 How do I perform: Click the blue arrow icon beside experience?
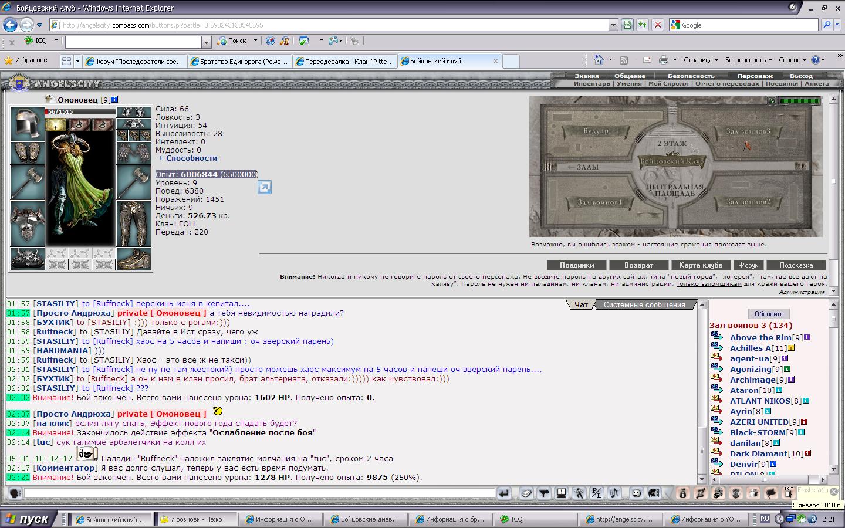265,187
